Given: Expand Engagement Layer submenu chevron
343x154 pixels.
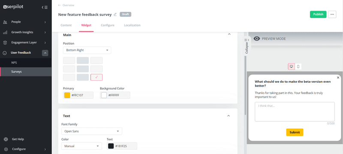Looking at the screenshot, I should pyautogui.click(x=45, y=43).
